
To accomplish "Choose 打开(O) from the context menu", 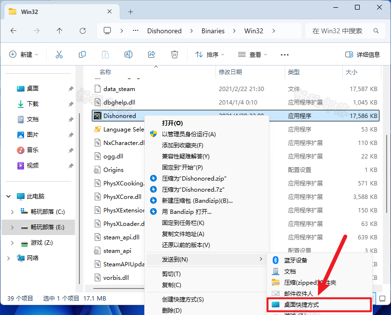I will [173, 123].
